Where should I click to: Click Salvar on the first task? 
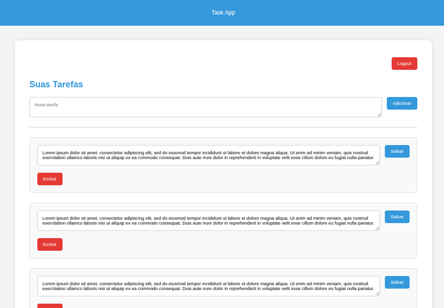click(396, 151)
